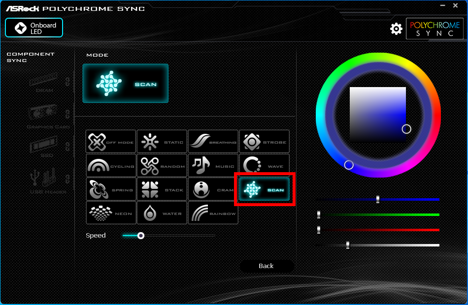The width and height of the screenshot is (468, 305).
Task: Select Graphics Card component sync
Action: coord(47,117)
